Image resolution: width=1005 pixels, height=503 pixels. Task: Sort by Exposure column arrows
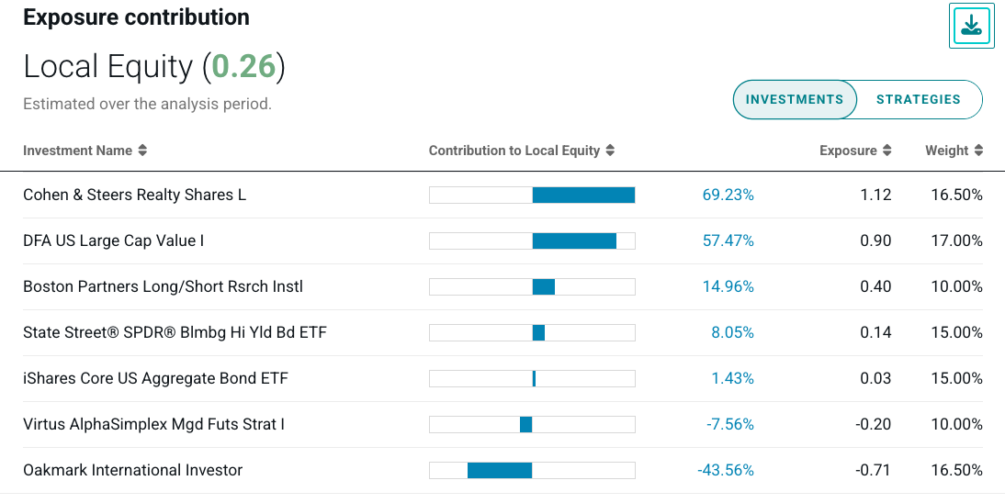click(886, 151)
